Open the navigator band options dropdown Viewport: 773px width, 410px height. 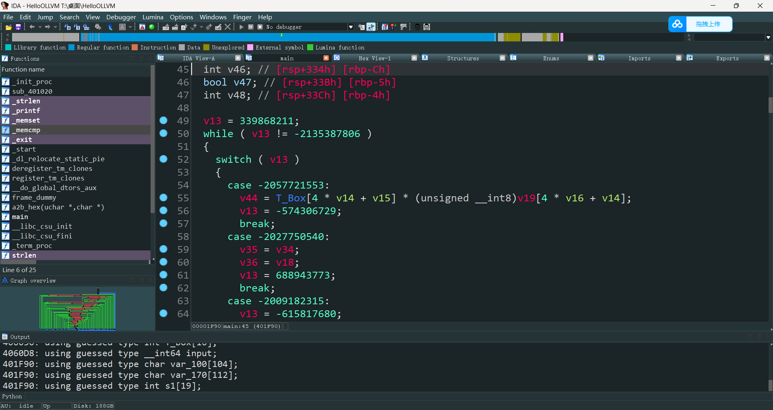click(768, 37)
